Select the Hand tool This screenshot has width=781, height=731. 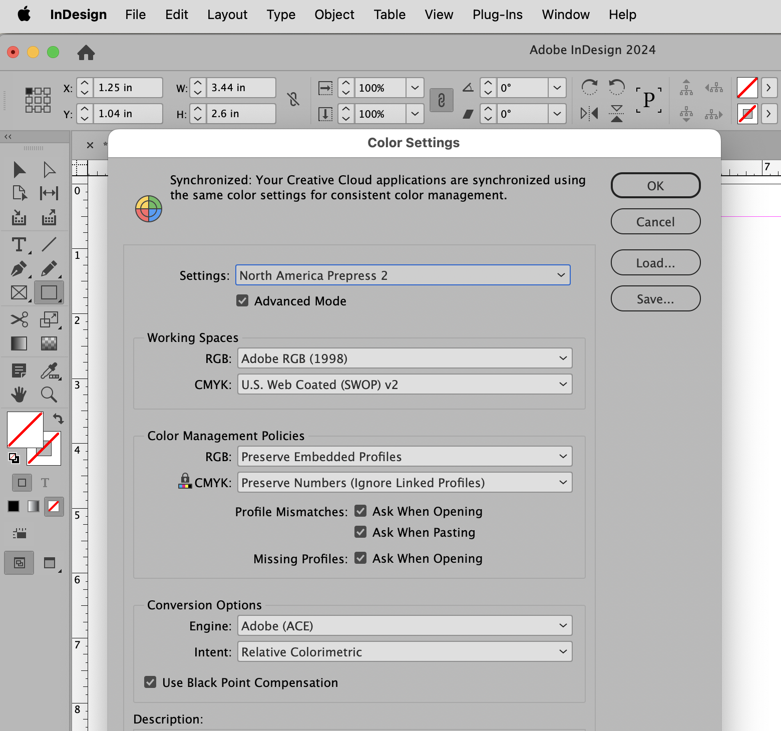pos(19,395)
